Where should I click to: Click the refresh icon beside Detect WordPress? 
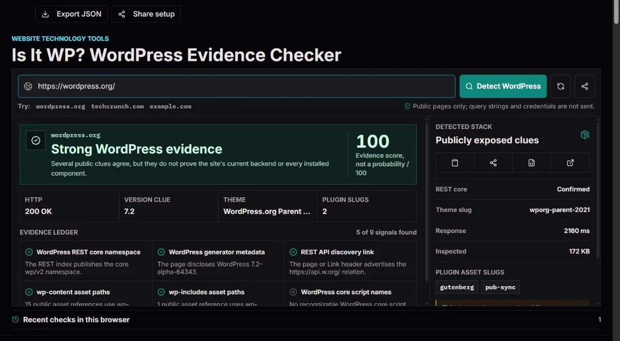pos(561,86)
